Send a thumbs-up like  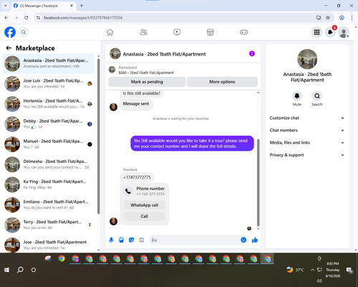click(255, 240)
